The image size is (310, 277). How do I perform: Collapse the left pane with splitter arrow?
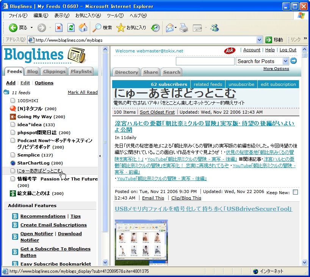click(100, 156)
